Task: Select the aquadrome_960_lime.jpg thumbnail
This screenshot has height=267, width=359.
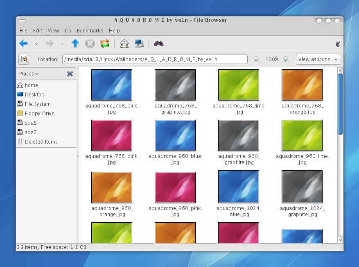Action: pyautogui.click(x=302, y=135)
